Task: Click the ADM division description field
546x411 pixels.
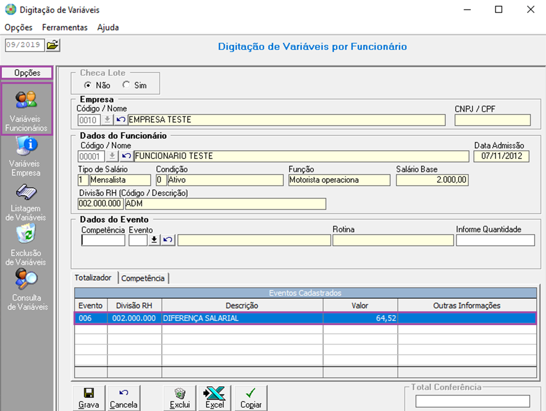Action: coord(226,204)
